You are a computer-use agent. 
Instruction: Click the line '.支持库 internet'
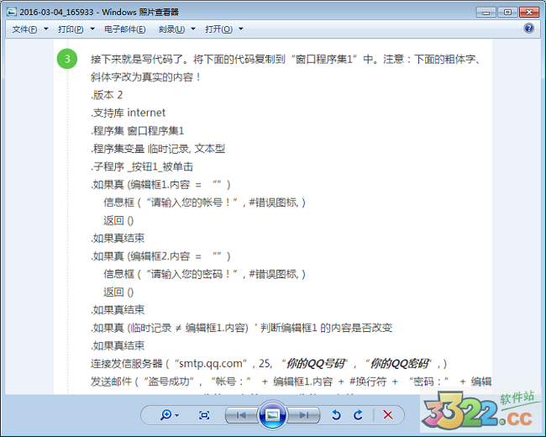(x=129, y=113)
